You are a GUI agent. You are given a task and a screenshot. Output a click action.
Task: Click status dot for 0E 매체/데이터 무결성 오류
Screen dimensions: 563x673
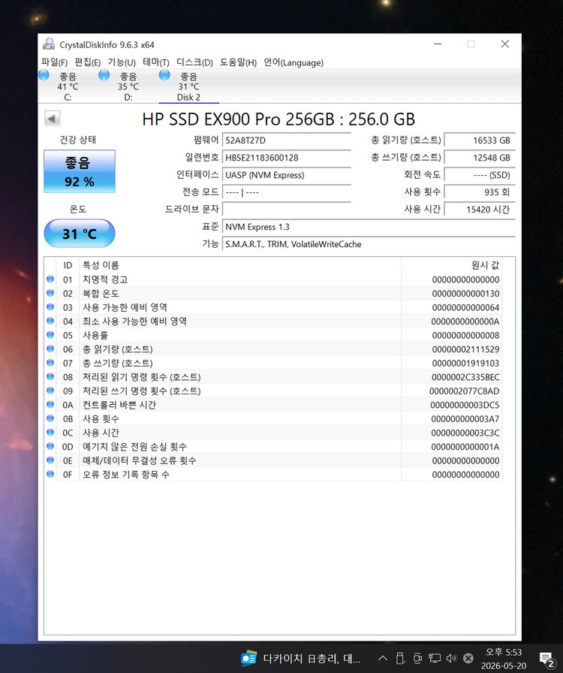pyautogui.click(x=50, y=460)
